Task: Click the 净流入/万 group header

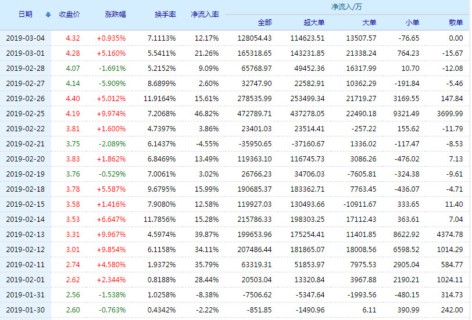Action: (x=346, y=7)
